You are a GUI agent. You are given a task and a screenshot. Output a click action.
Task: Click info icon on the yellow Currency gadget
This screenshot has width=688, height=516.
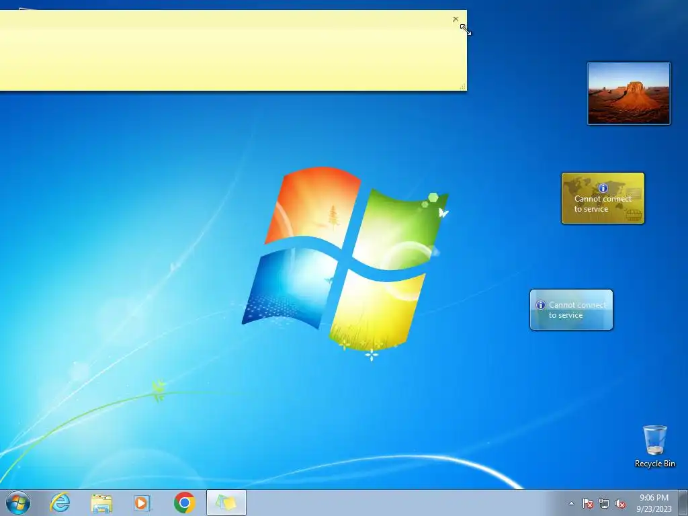pyautogui.click(x=603, y=188)
